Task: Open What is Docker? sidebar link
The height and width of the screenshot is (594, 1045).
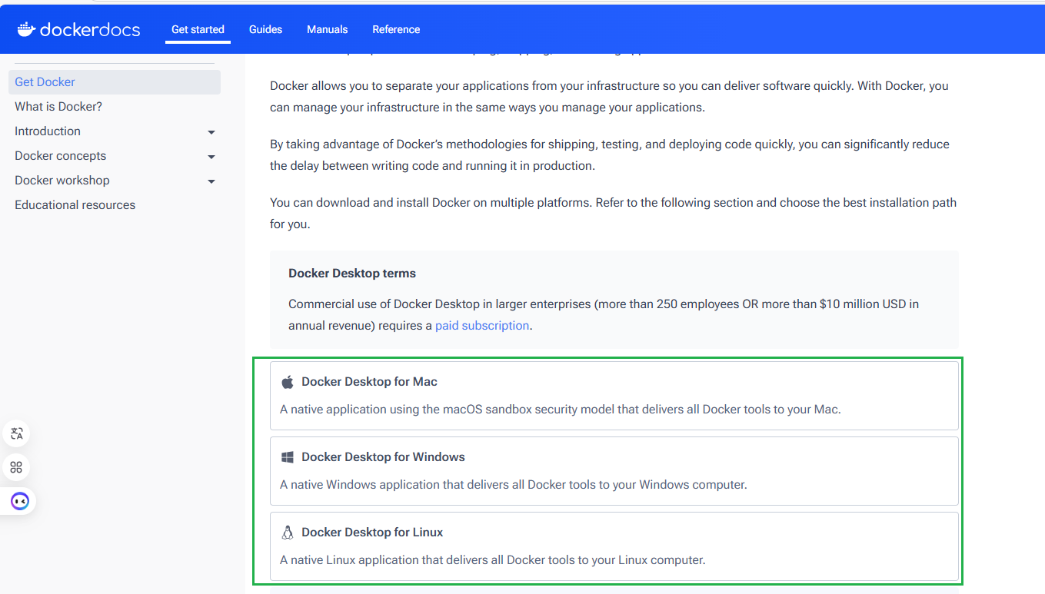Action: pyautogui.click(x=58, y=107)
